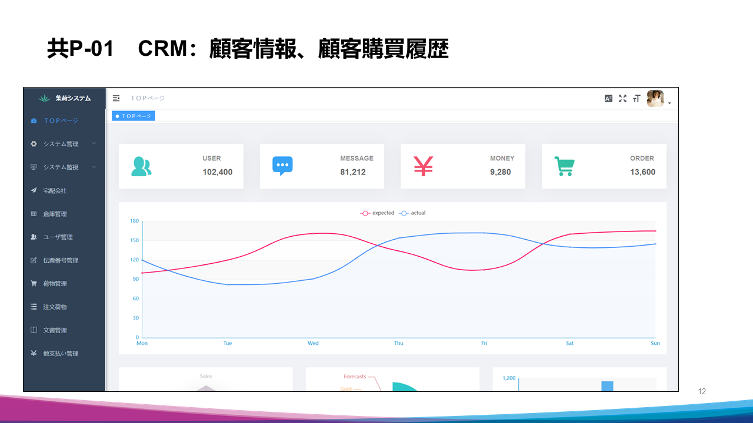Image resolution: width=753 pixels, height=423 pixels.
Task: Open 荷物管理 page
Action: [64, 284]
